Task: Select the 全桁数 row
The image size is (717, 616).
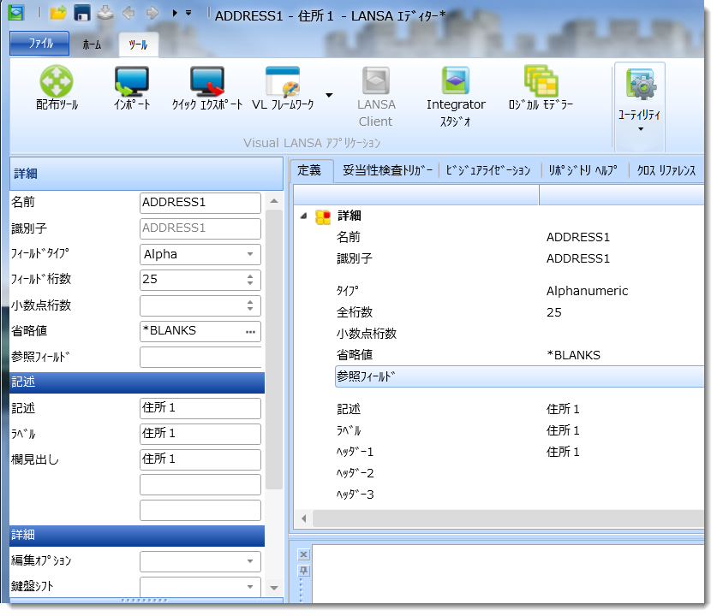Action: [x=520, y=312]
